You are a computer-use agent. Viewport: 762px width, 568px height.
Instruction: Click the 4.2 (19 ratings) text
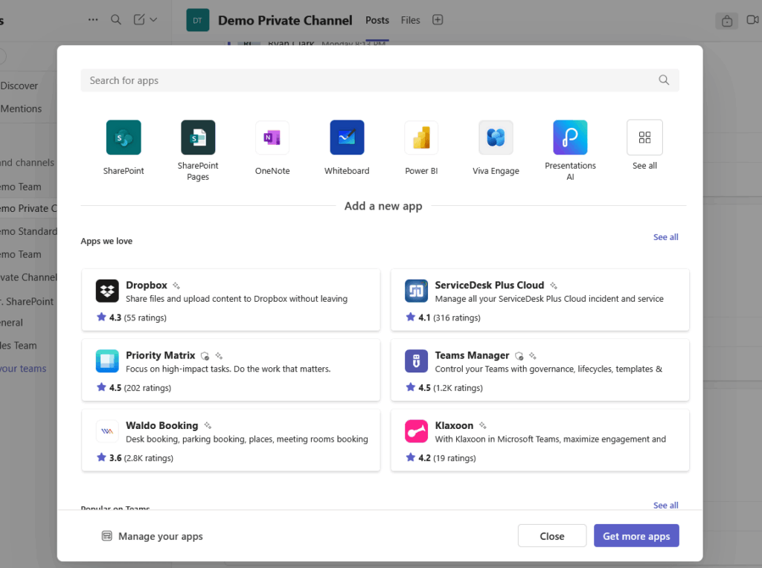point(447,458)
